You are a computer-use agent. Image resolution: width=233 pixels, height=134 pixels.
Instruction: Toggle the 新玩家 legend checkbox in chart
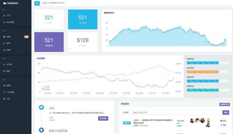[43, 89]
